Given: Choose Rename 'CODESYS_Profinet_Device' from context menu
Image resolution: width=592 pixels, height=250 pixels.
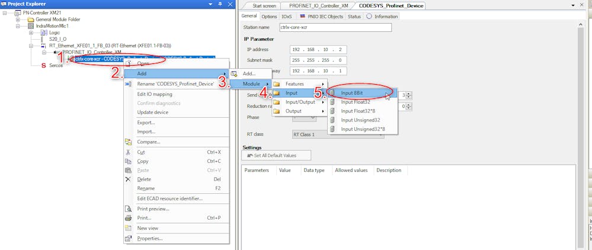Looking at the screenshot, I should pyautogui.click(x=177, y=84).
